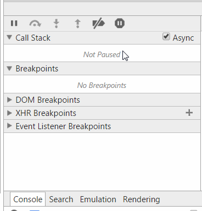Step over the next function call
Screen dimensions: 202x211
35,24
